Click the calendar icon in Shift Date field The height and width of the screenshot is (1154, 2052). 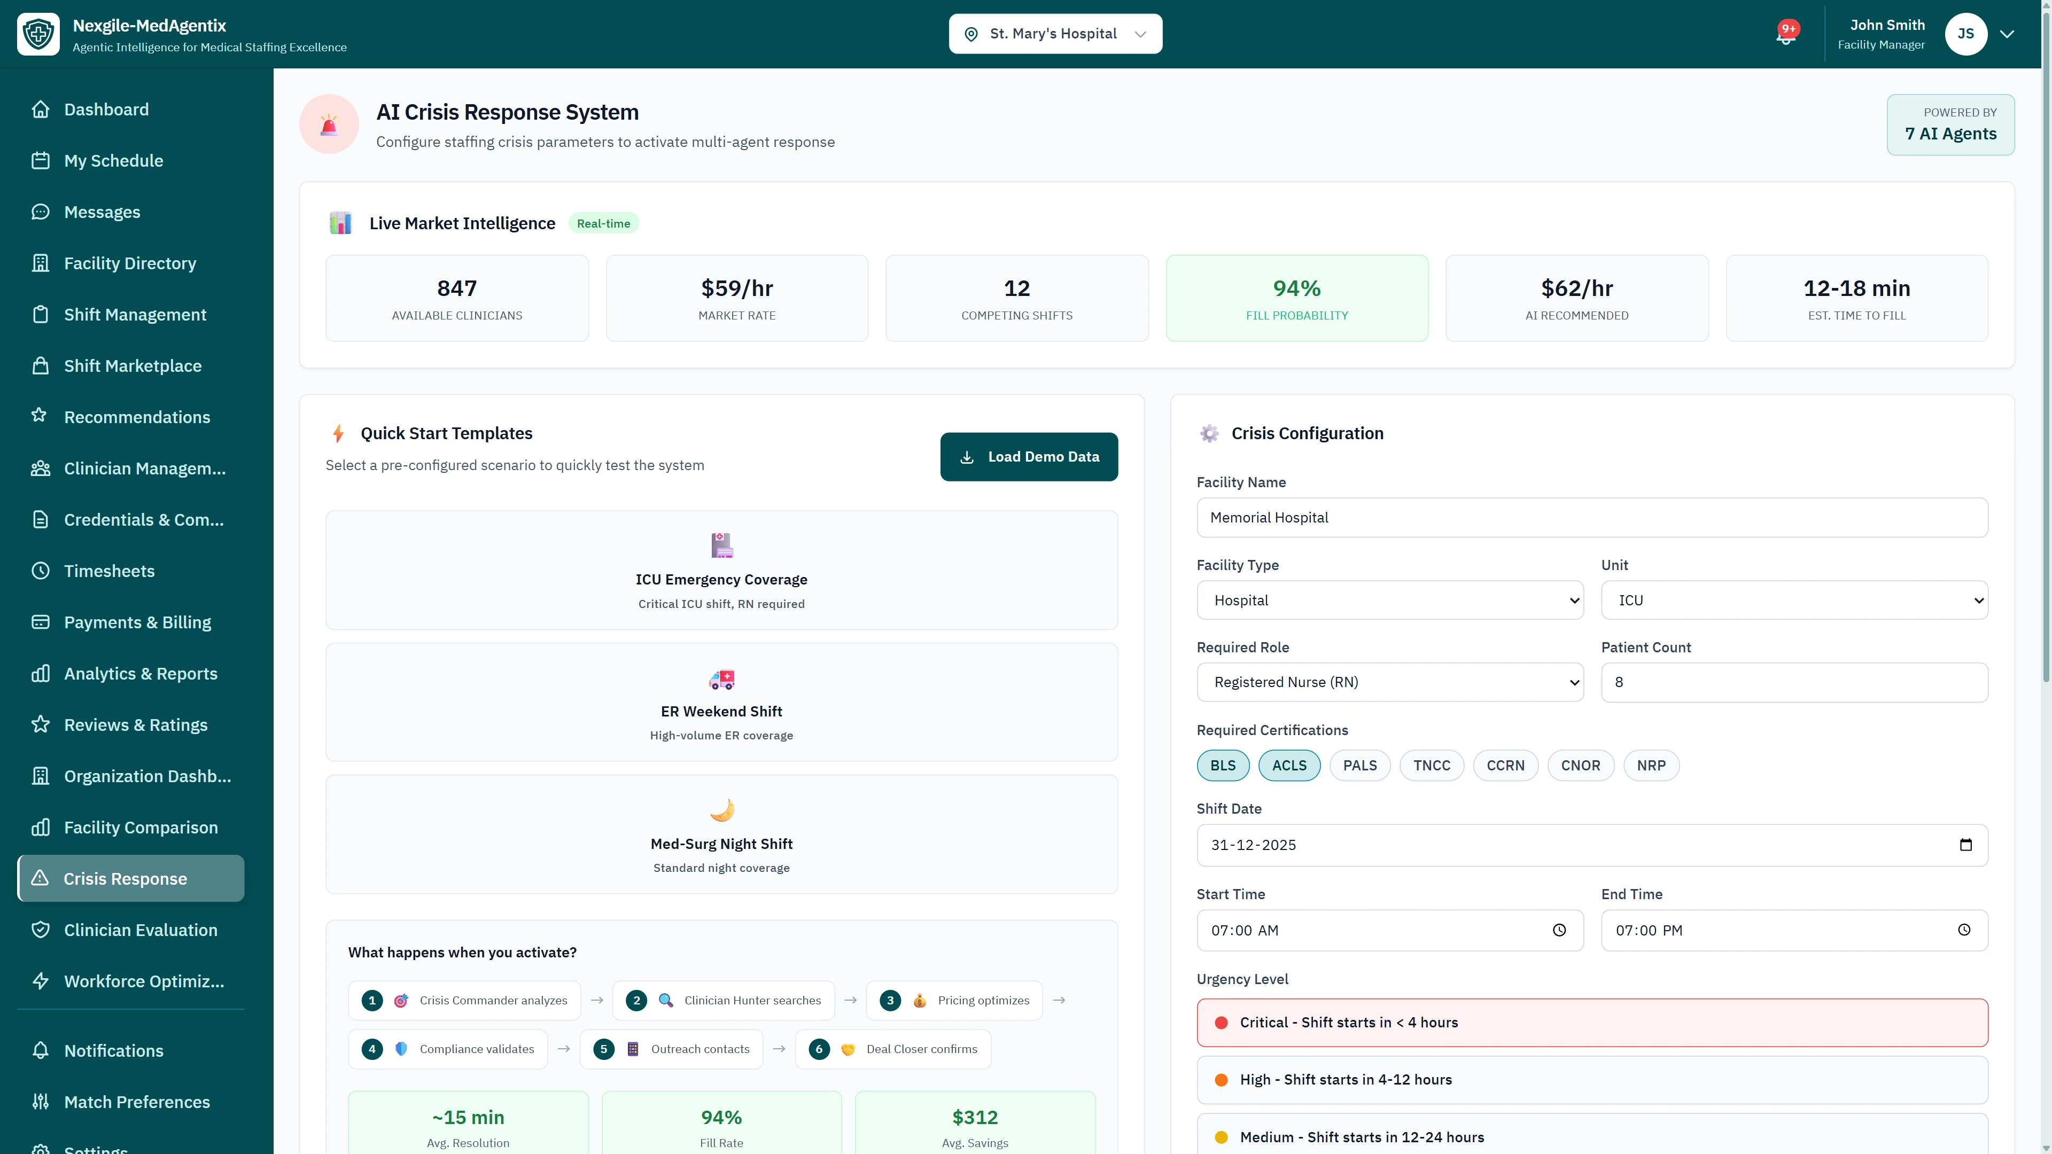pyautogui.click(x=1967, y=845)
